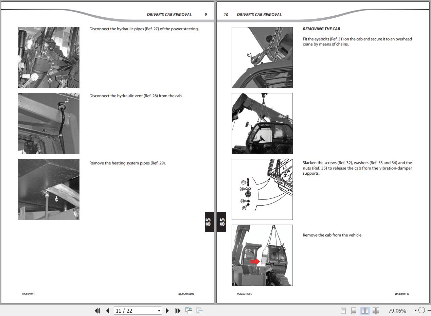This screenshot has height=316, width=431.
Task: Click the heating system pipes photo
Action: [x=49, y=189]
